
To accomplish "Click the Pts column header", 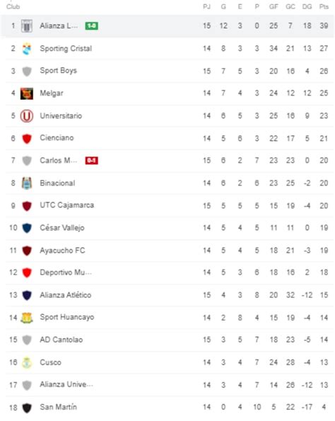I will click(x=324, y=6).
